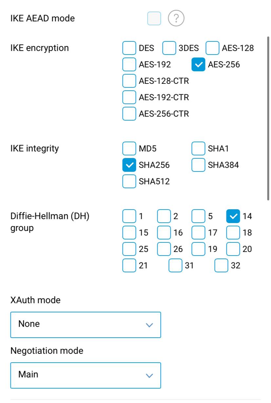Image resolution: width=271 pixels, height=403 pixels.
Task: Enable MD5 integrity checkbox
Action: (129, 148)
